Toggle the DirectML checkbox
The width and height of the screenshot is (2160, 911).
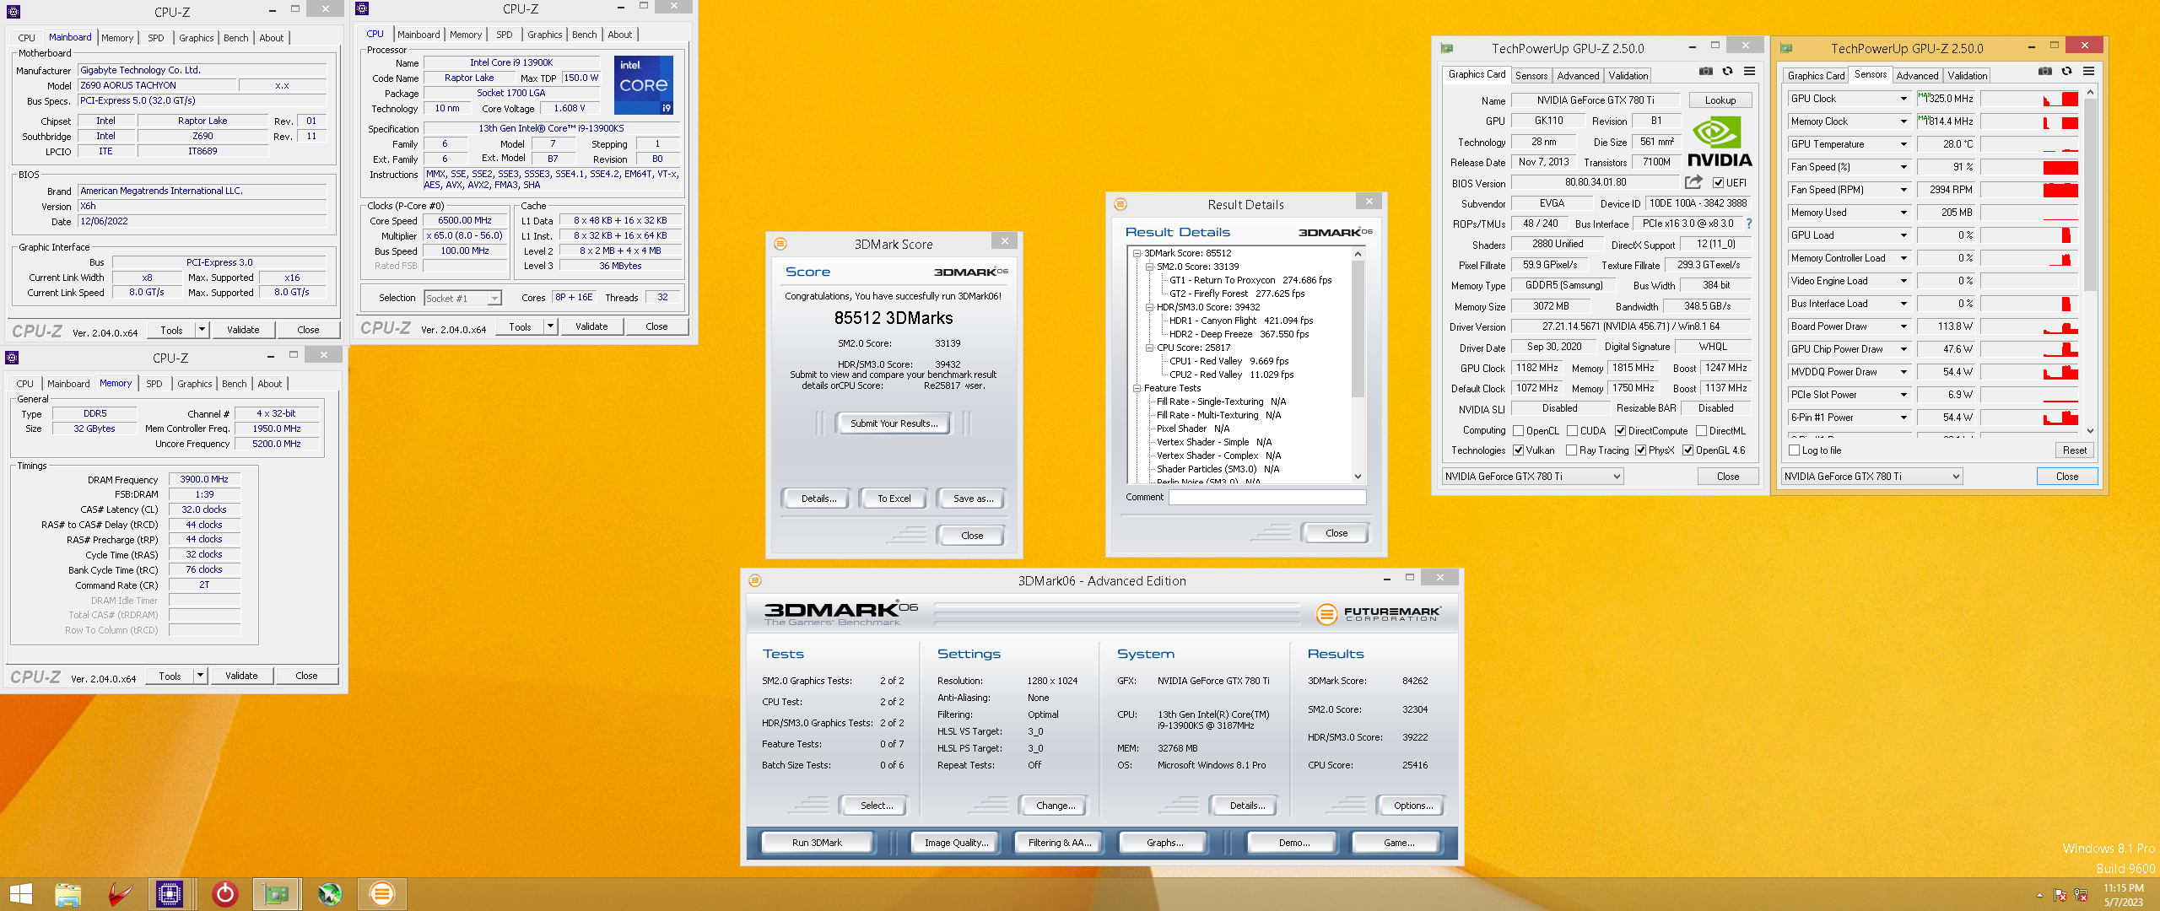[1702, 430]
